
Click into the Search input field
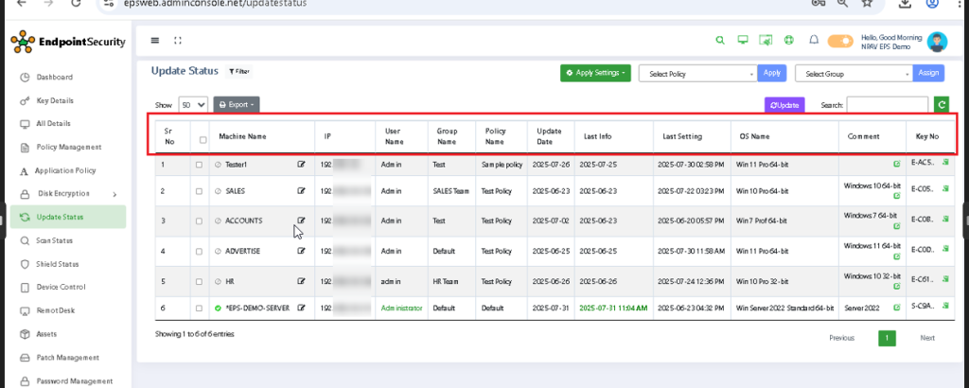887,105
